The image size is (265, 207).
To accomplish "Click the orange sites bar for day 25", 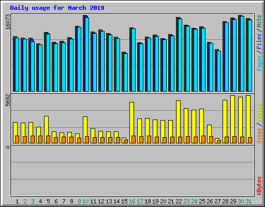I will click(203, 139).
